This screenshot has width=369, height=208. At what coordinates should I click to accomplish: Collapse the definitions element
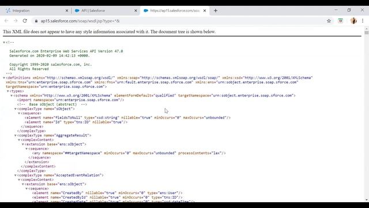4,78
